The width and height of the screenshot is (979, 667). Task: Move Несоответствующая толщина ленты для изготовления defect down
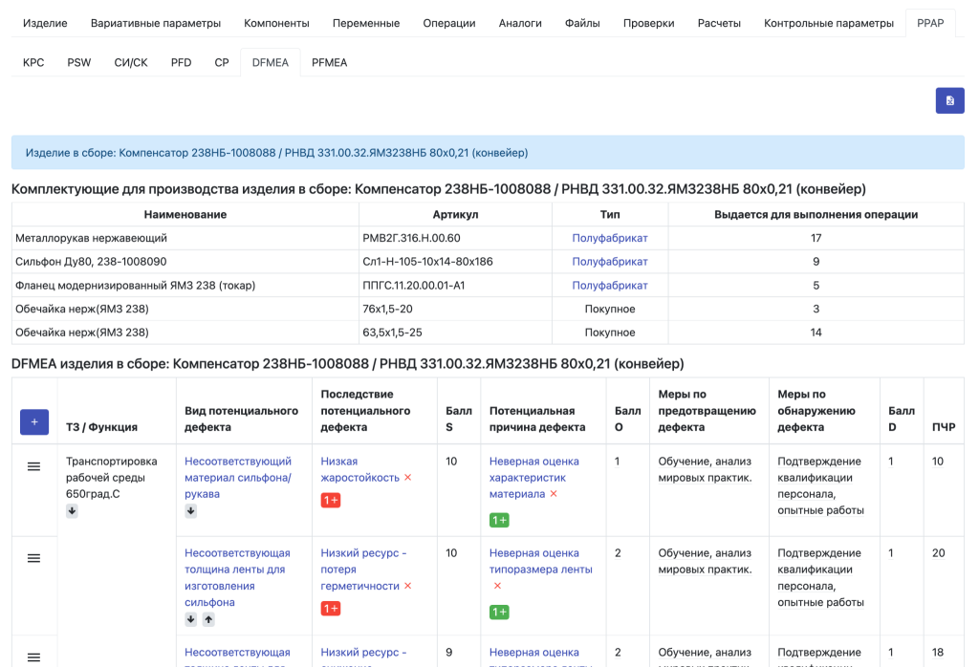[190, 619]
